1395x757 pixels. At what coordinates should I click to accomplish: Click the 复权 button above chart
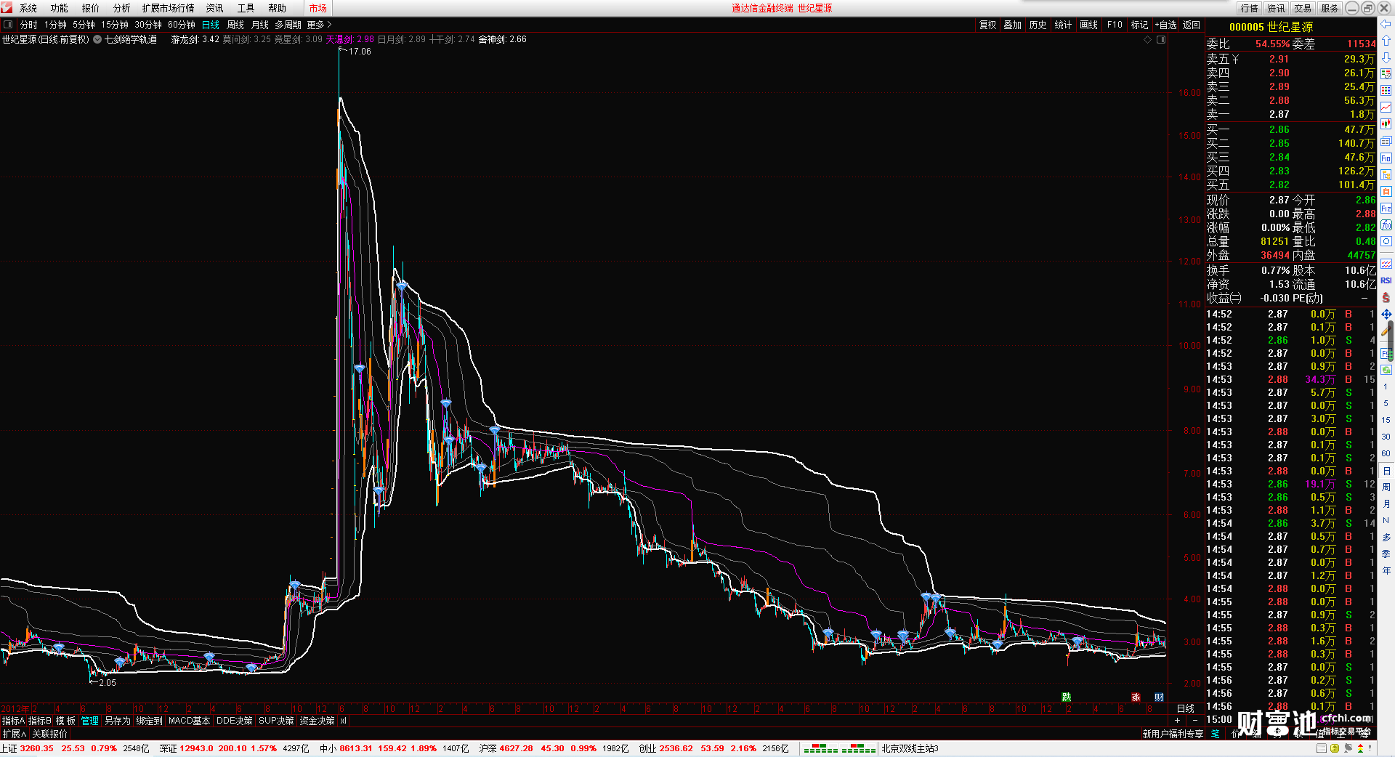point(988,25)
